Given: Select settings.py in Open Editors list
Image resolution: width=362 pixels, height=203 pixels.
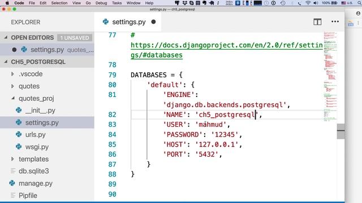Looking at the screenshot, I should point(47,50).
